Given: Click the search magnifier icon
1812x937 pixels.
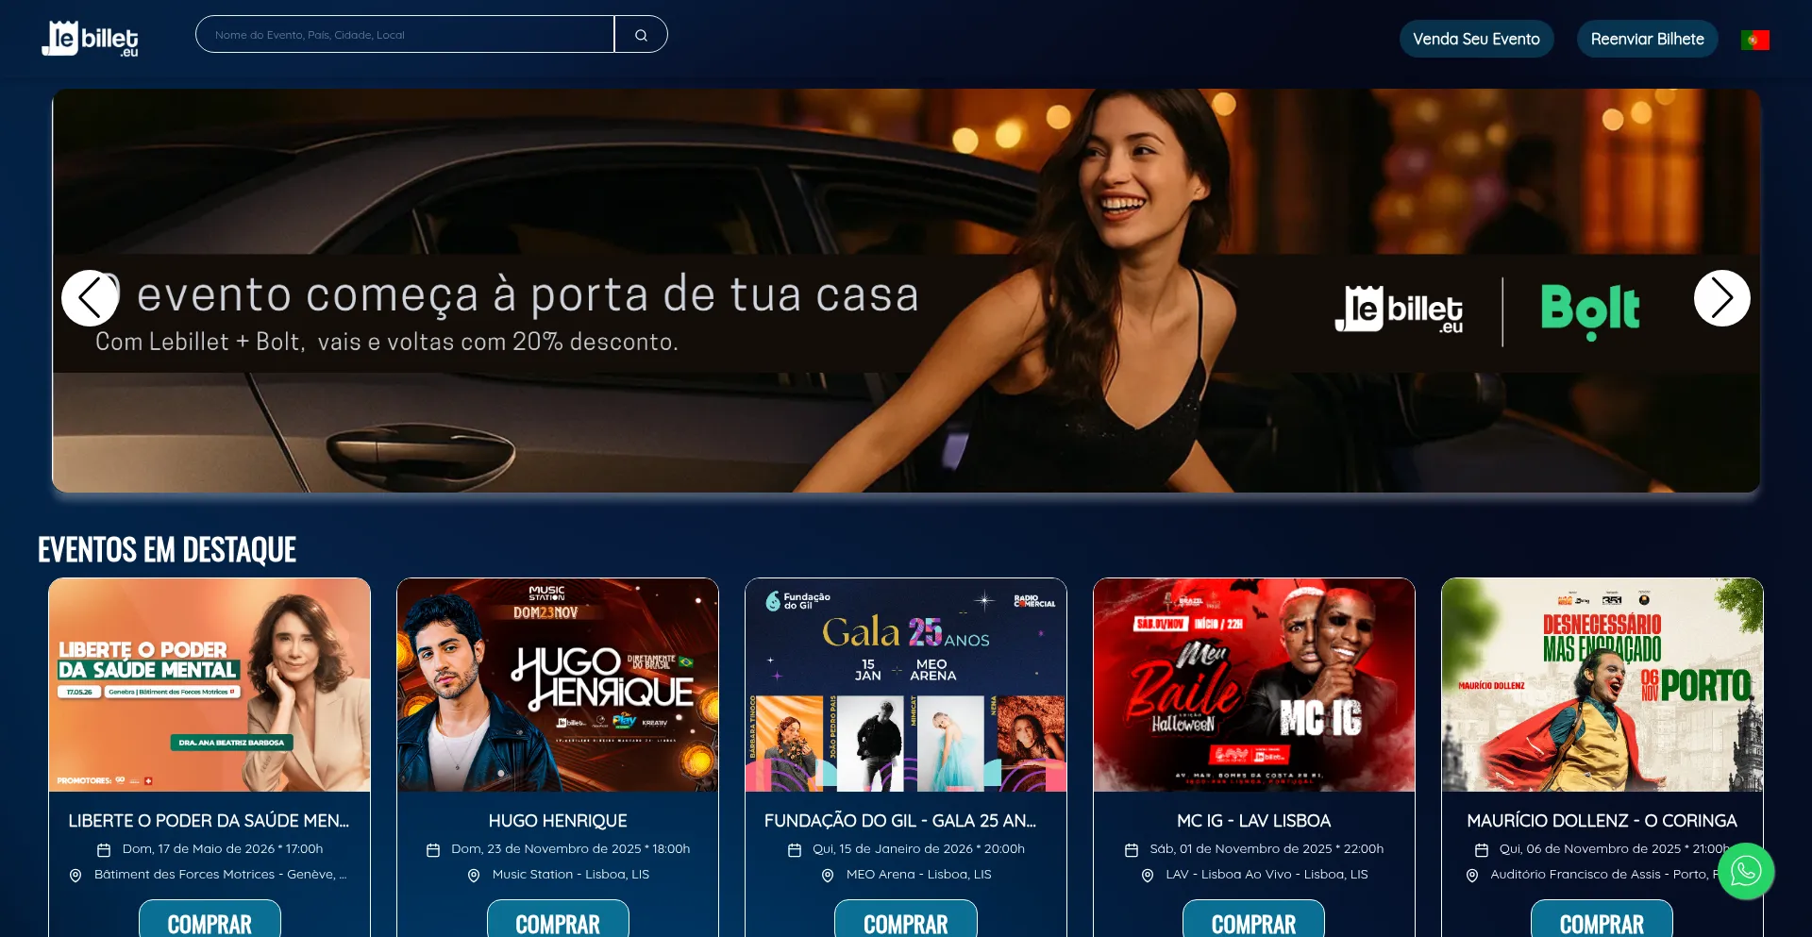Looking at the screenshot, I should coord(641,35).
